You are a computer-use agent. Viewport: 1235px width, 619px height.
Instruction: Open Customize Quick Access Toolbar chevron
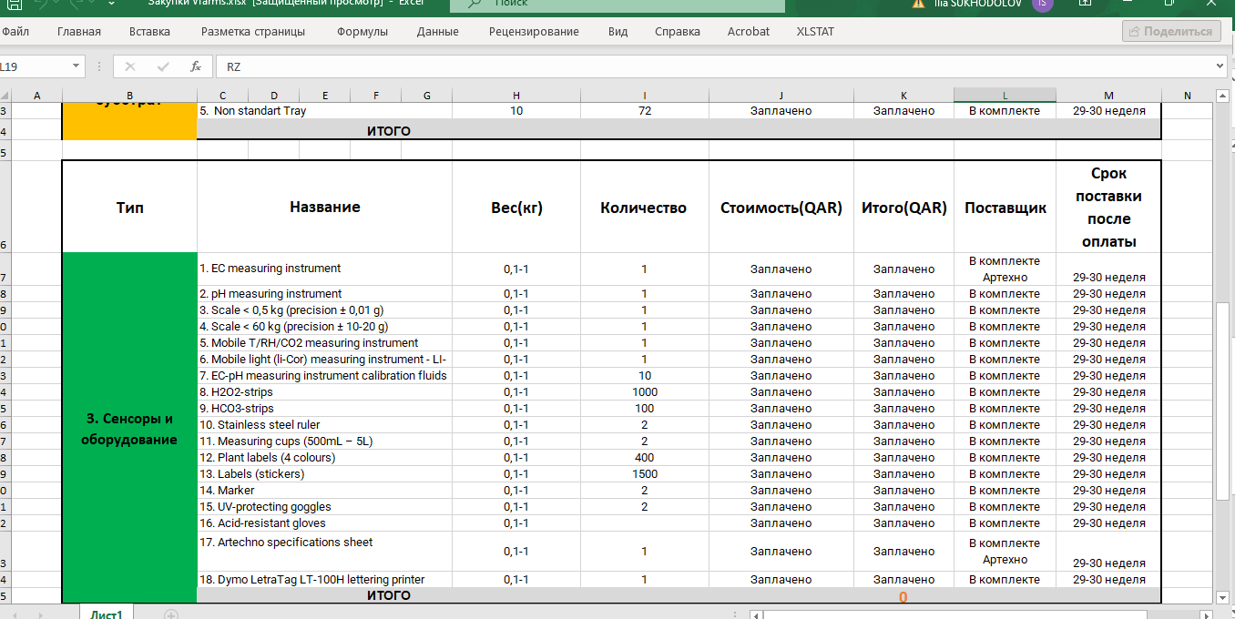[109, 4]
